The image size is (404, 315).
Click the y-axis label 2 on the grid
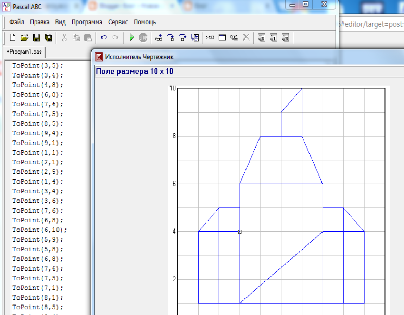pos(174,279)
